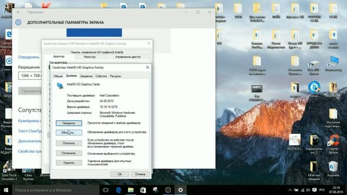
Task: Select the 502016241... image file on the desktop
Action: (x=295, y=142)
